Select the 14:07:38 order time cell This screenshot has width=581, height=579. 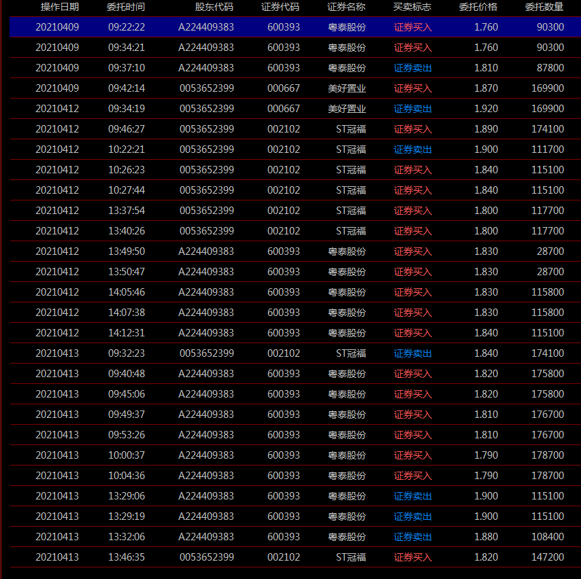pos(127,312)
